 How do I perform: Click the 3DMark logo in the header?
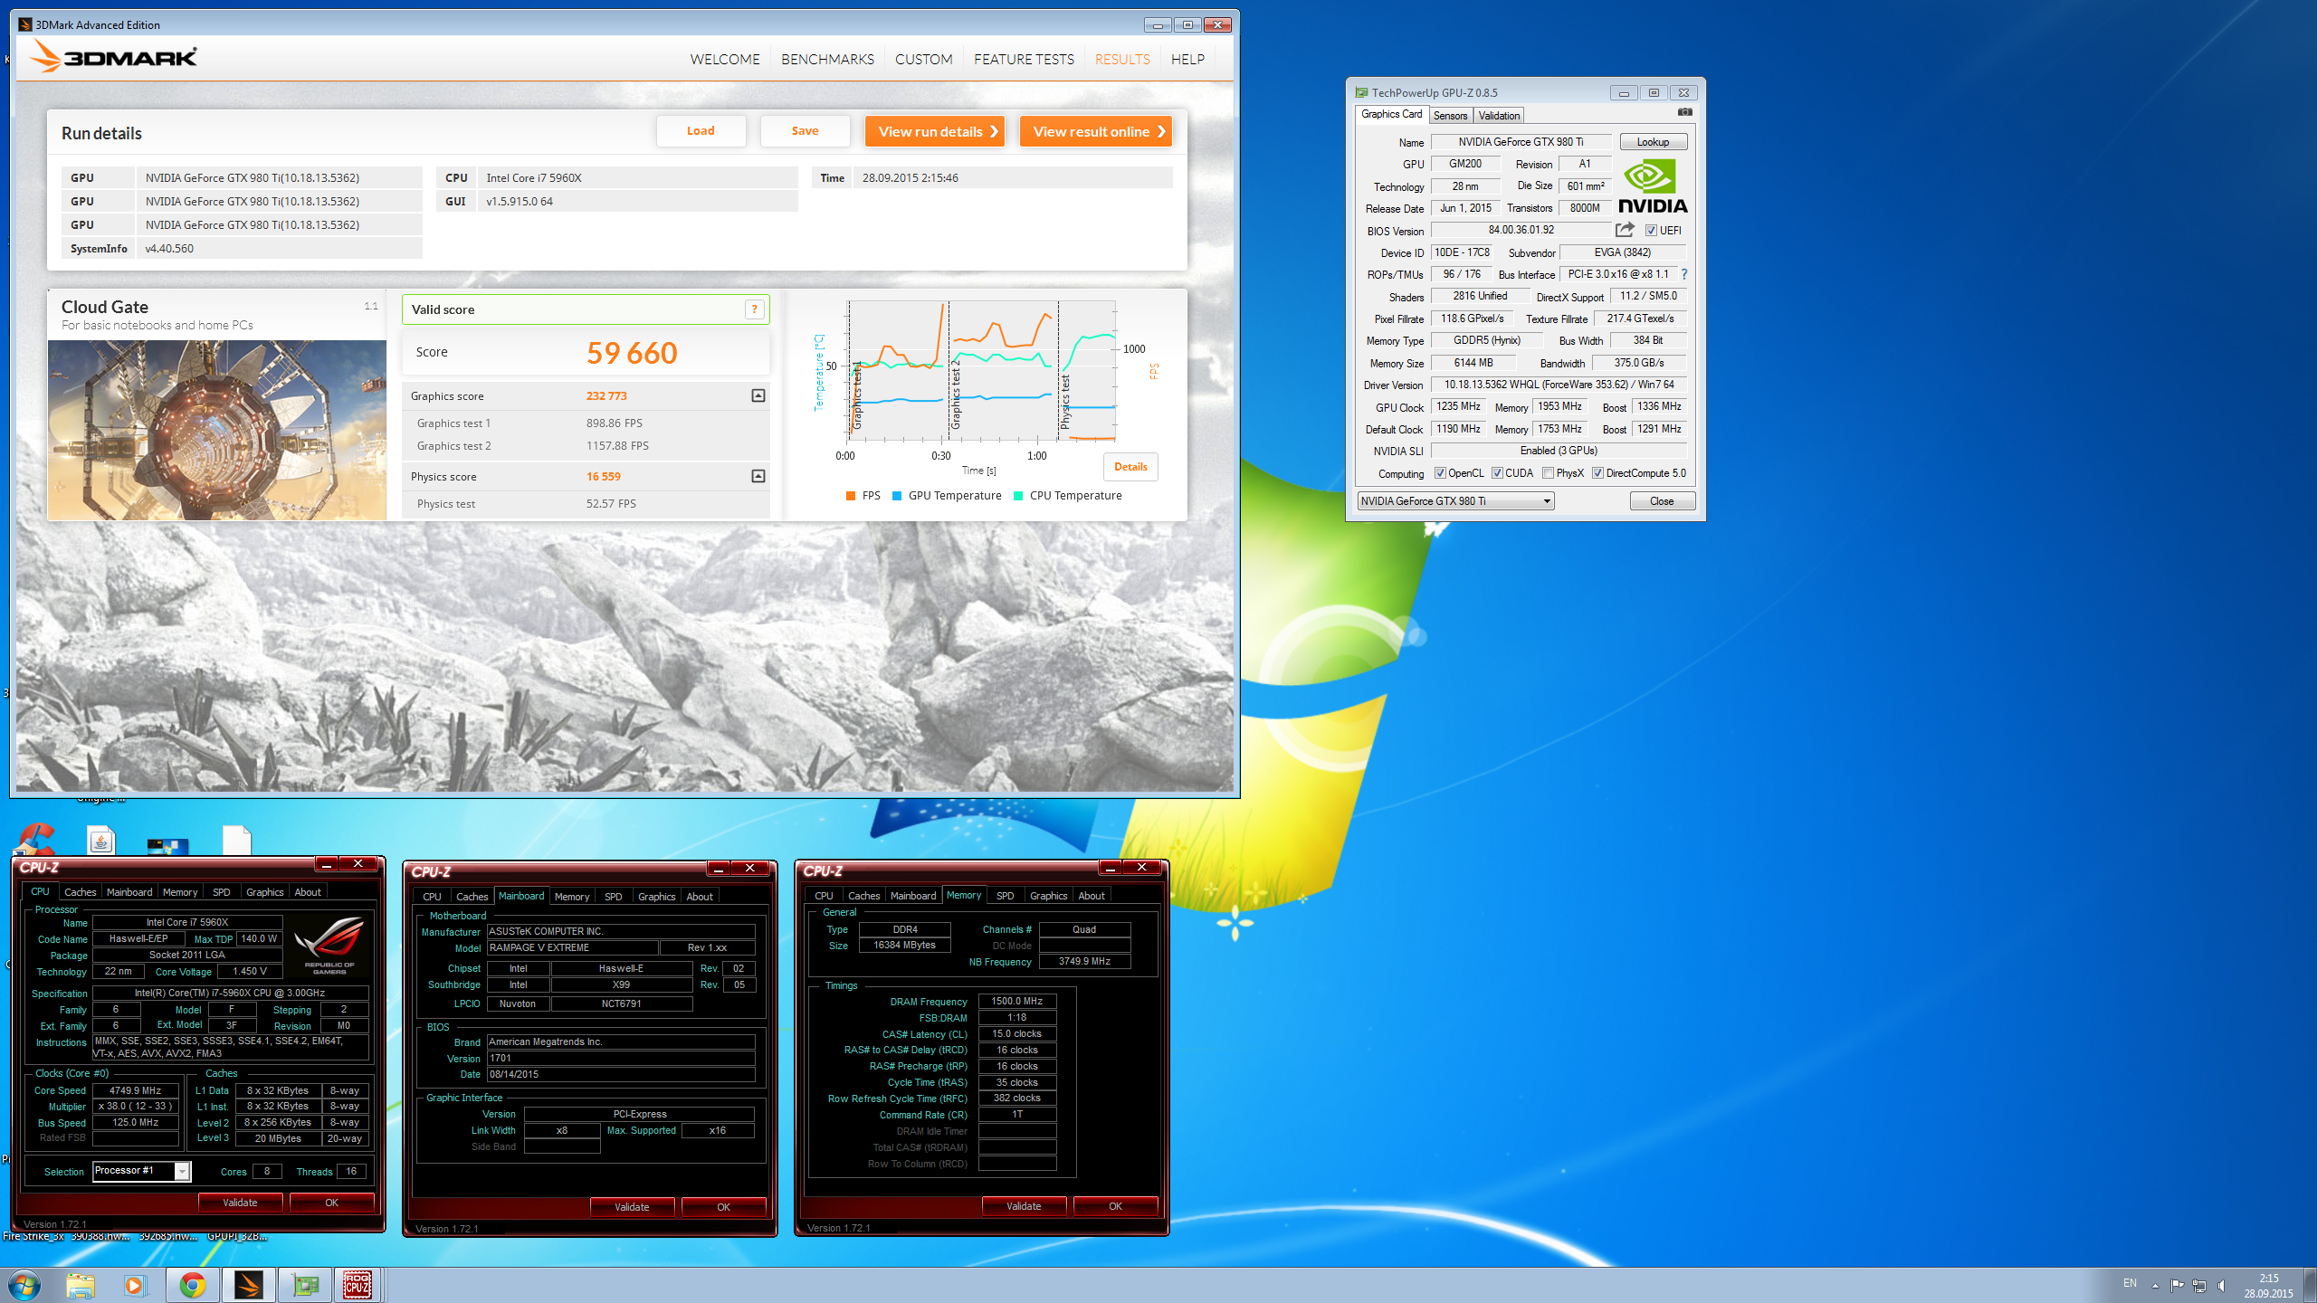114,57
